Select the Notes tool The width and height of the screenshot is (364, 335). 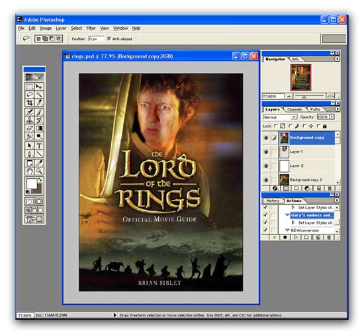(30, 164)
